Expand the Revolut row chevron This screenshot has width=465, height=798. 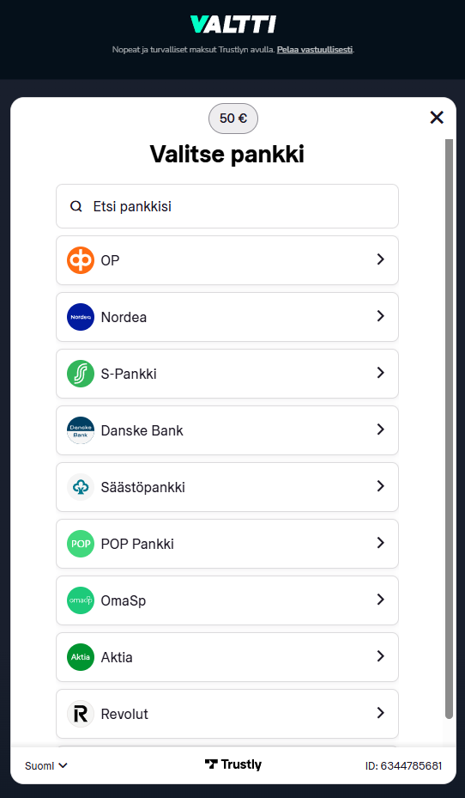(x=380, y=713)
